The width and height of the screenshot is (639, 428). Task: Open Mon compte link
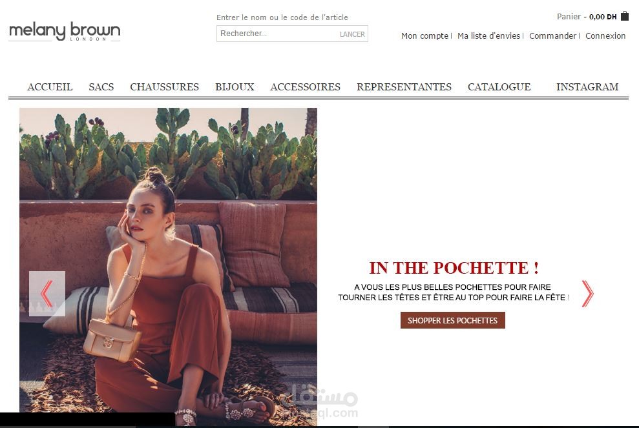(x=424, y=36)
